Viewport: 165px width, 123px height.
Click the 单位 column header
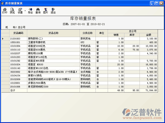102,33
